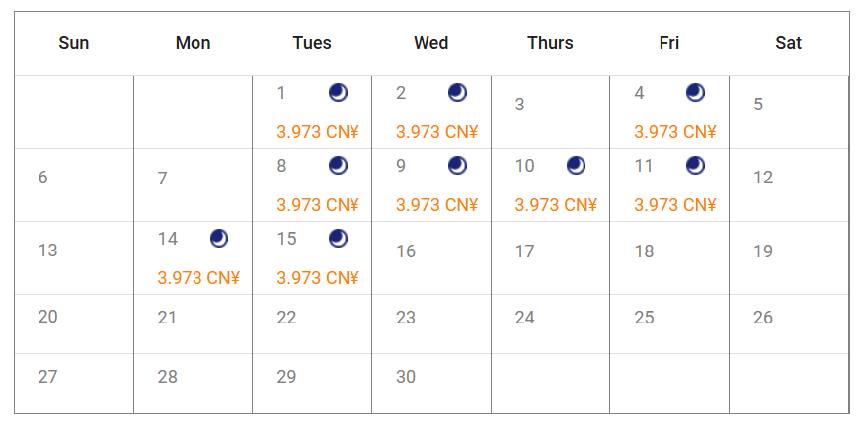This screenshot has height=431, width=857.
Task: Click the moon icon on day 2
Action: click(457, 93)
